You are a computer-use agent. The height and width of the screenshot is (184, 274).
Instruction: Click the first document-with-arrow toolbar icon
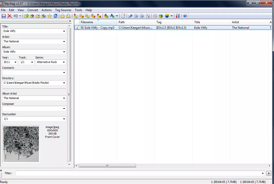pos(136,16)
